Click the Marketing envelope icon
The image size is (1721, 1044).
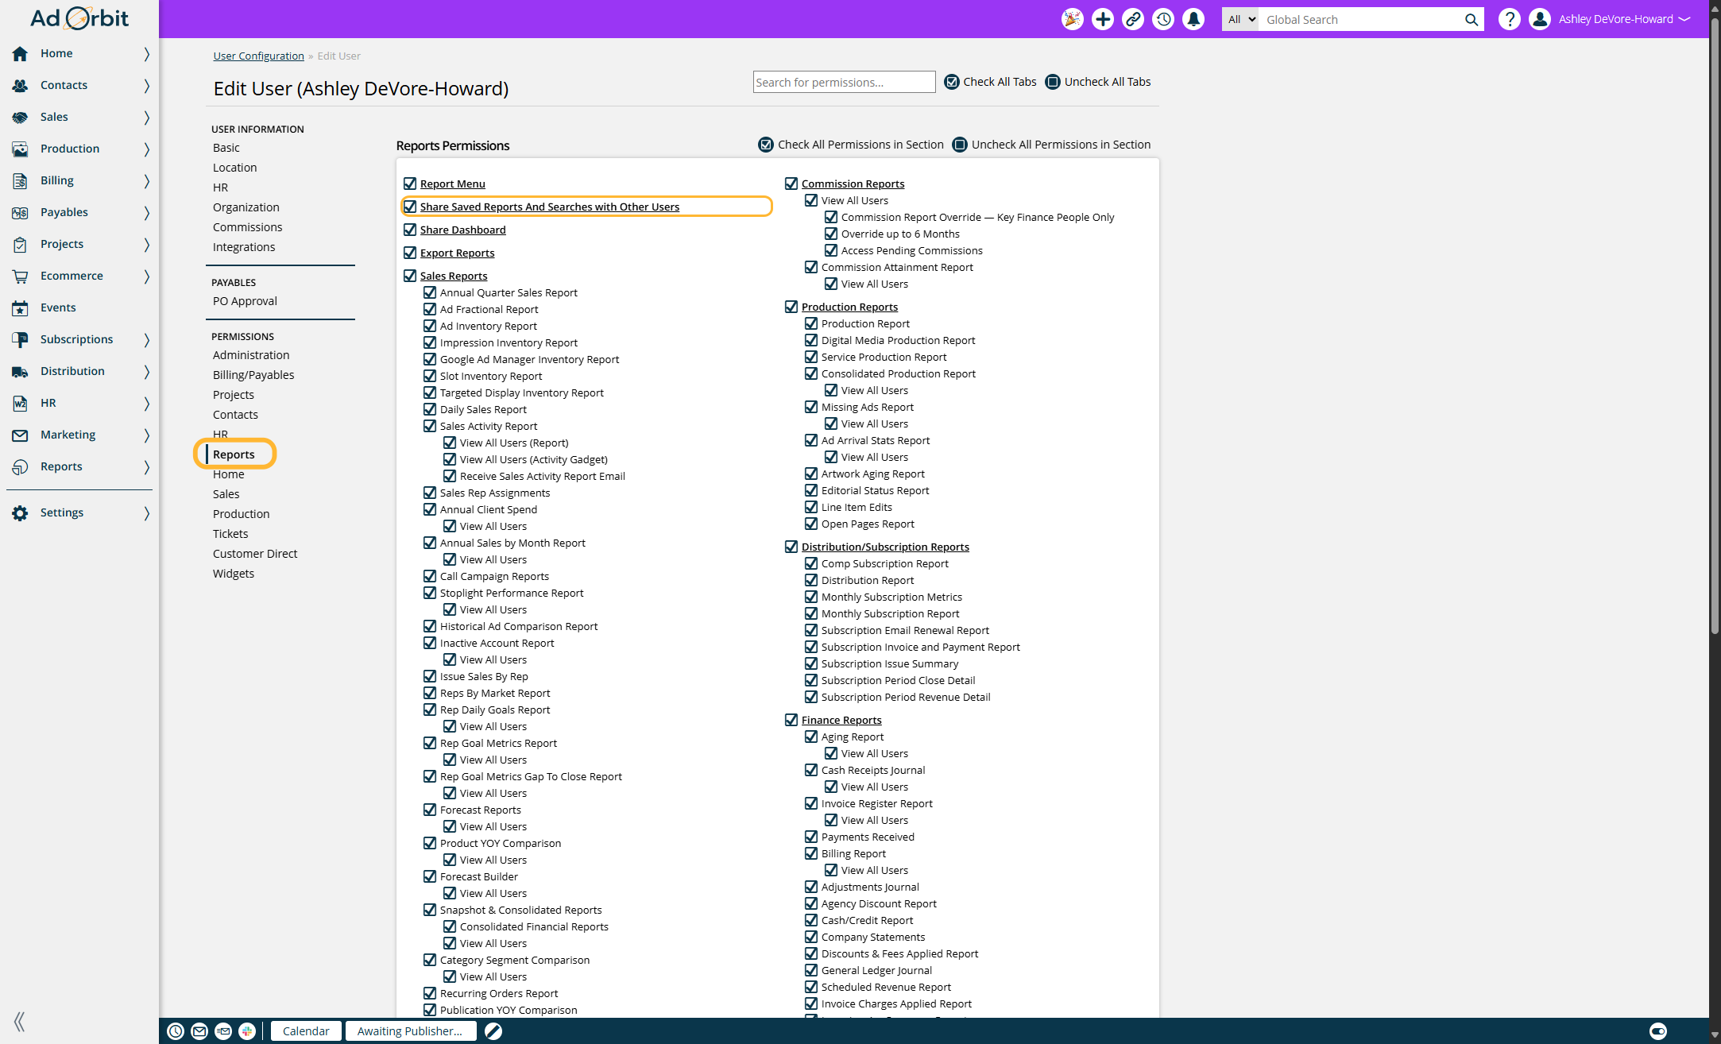pos(20,435)
